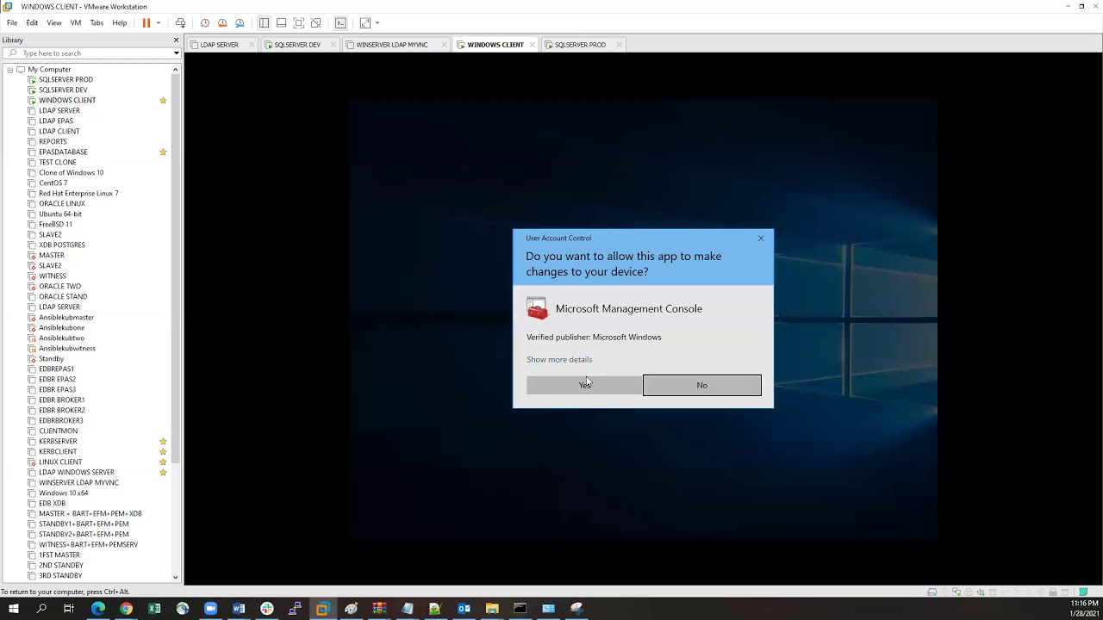This screenshot has height=620, width=1103.
Task: Open File Explorer from the taskbar
Action: [x=492, y=609]
